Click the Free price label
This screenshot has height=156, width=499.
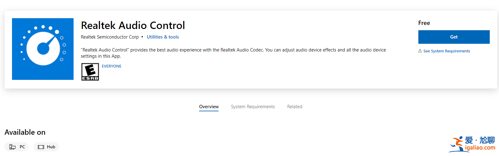point(424,23)
